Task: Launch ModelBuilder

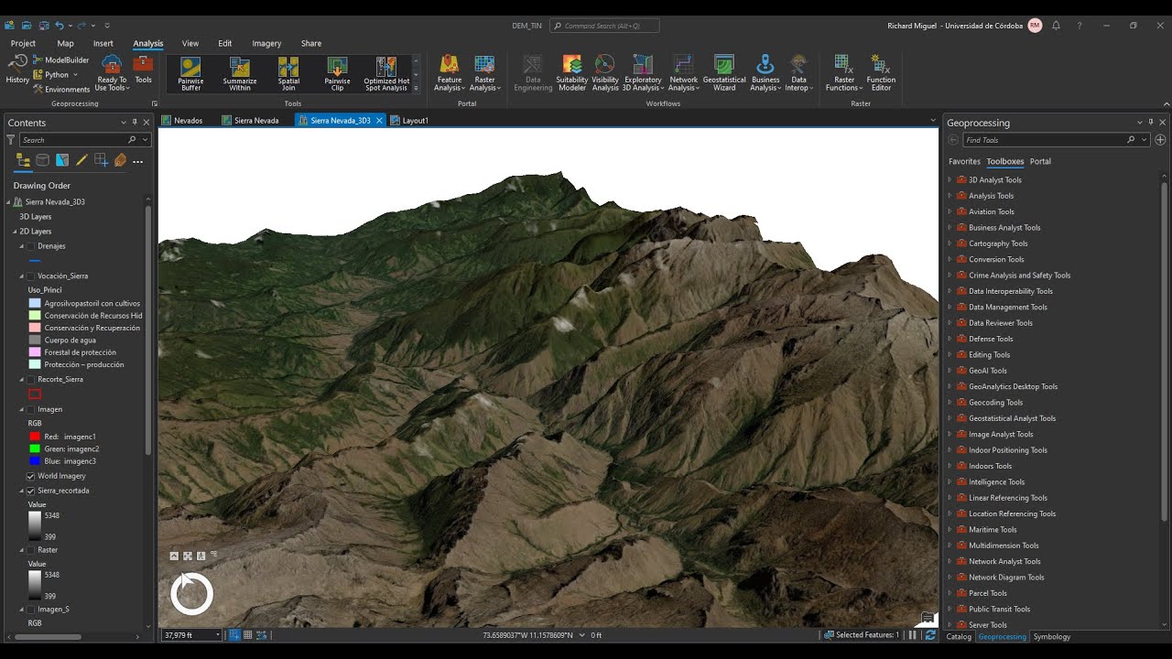Action: point(60,59)
